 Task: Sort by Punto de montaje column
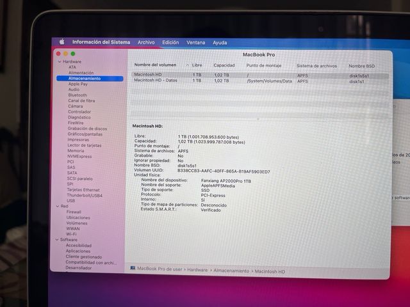coord(264,65)
